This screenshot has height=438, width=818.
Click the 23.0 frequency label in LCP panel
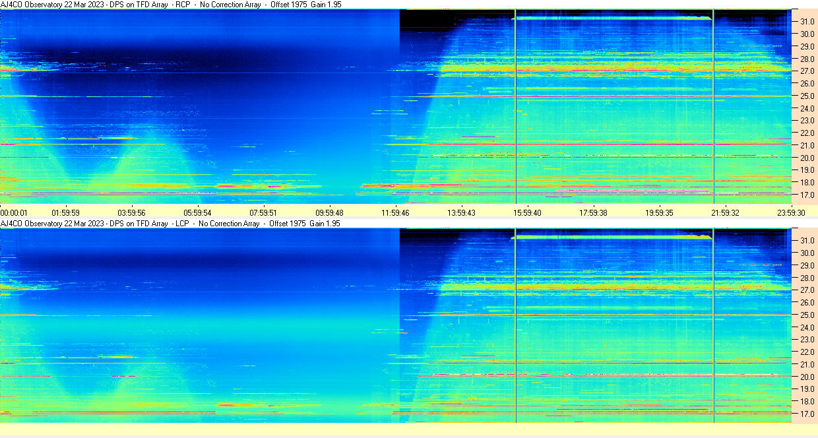(807, 340)
